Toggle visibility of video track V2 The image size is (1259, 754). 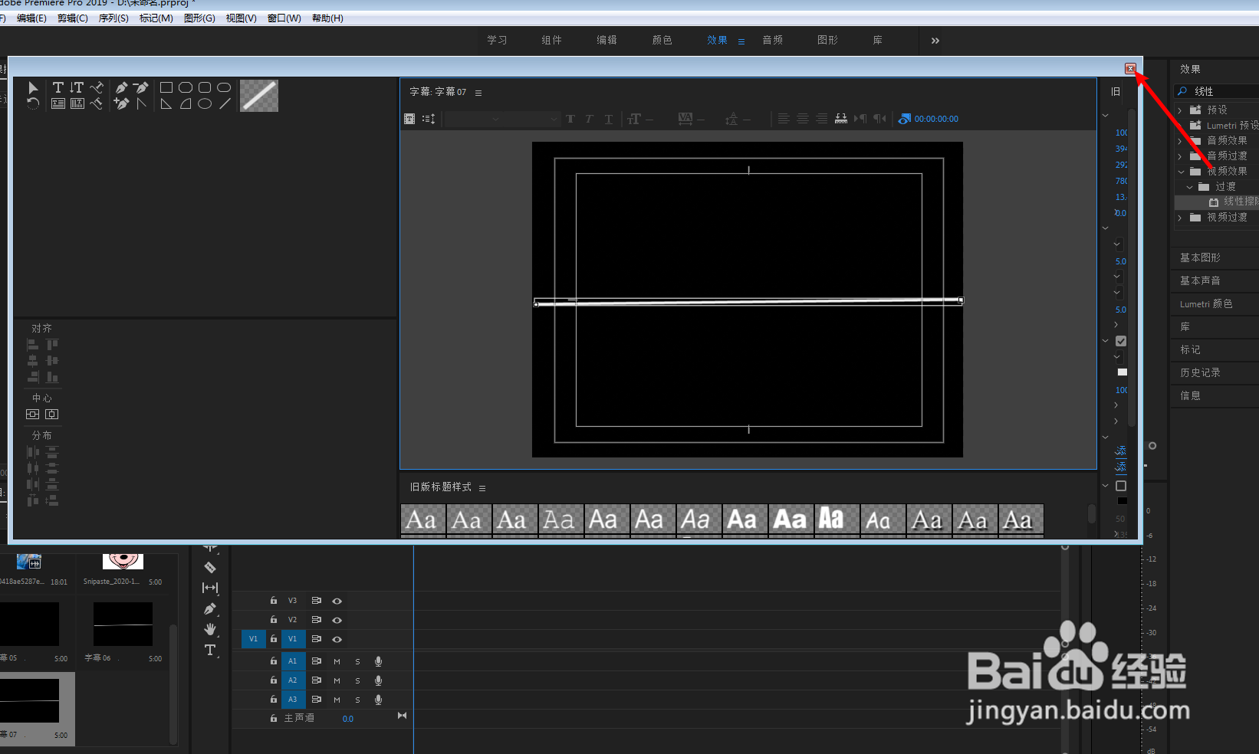click(x=337, y=620)
